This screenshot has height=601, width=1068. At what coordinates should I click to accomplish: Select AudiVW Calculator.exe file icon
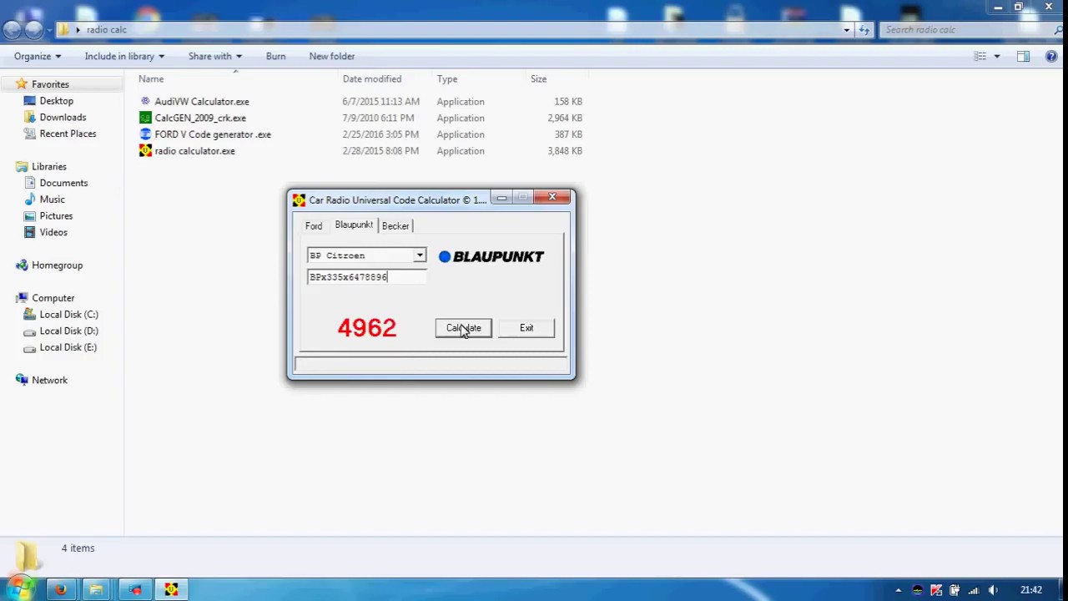tap(146, 101)
